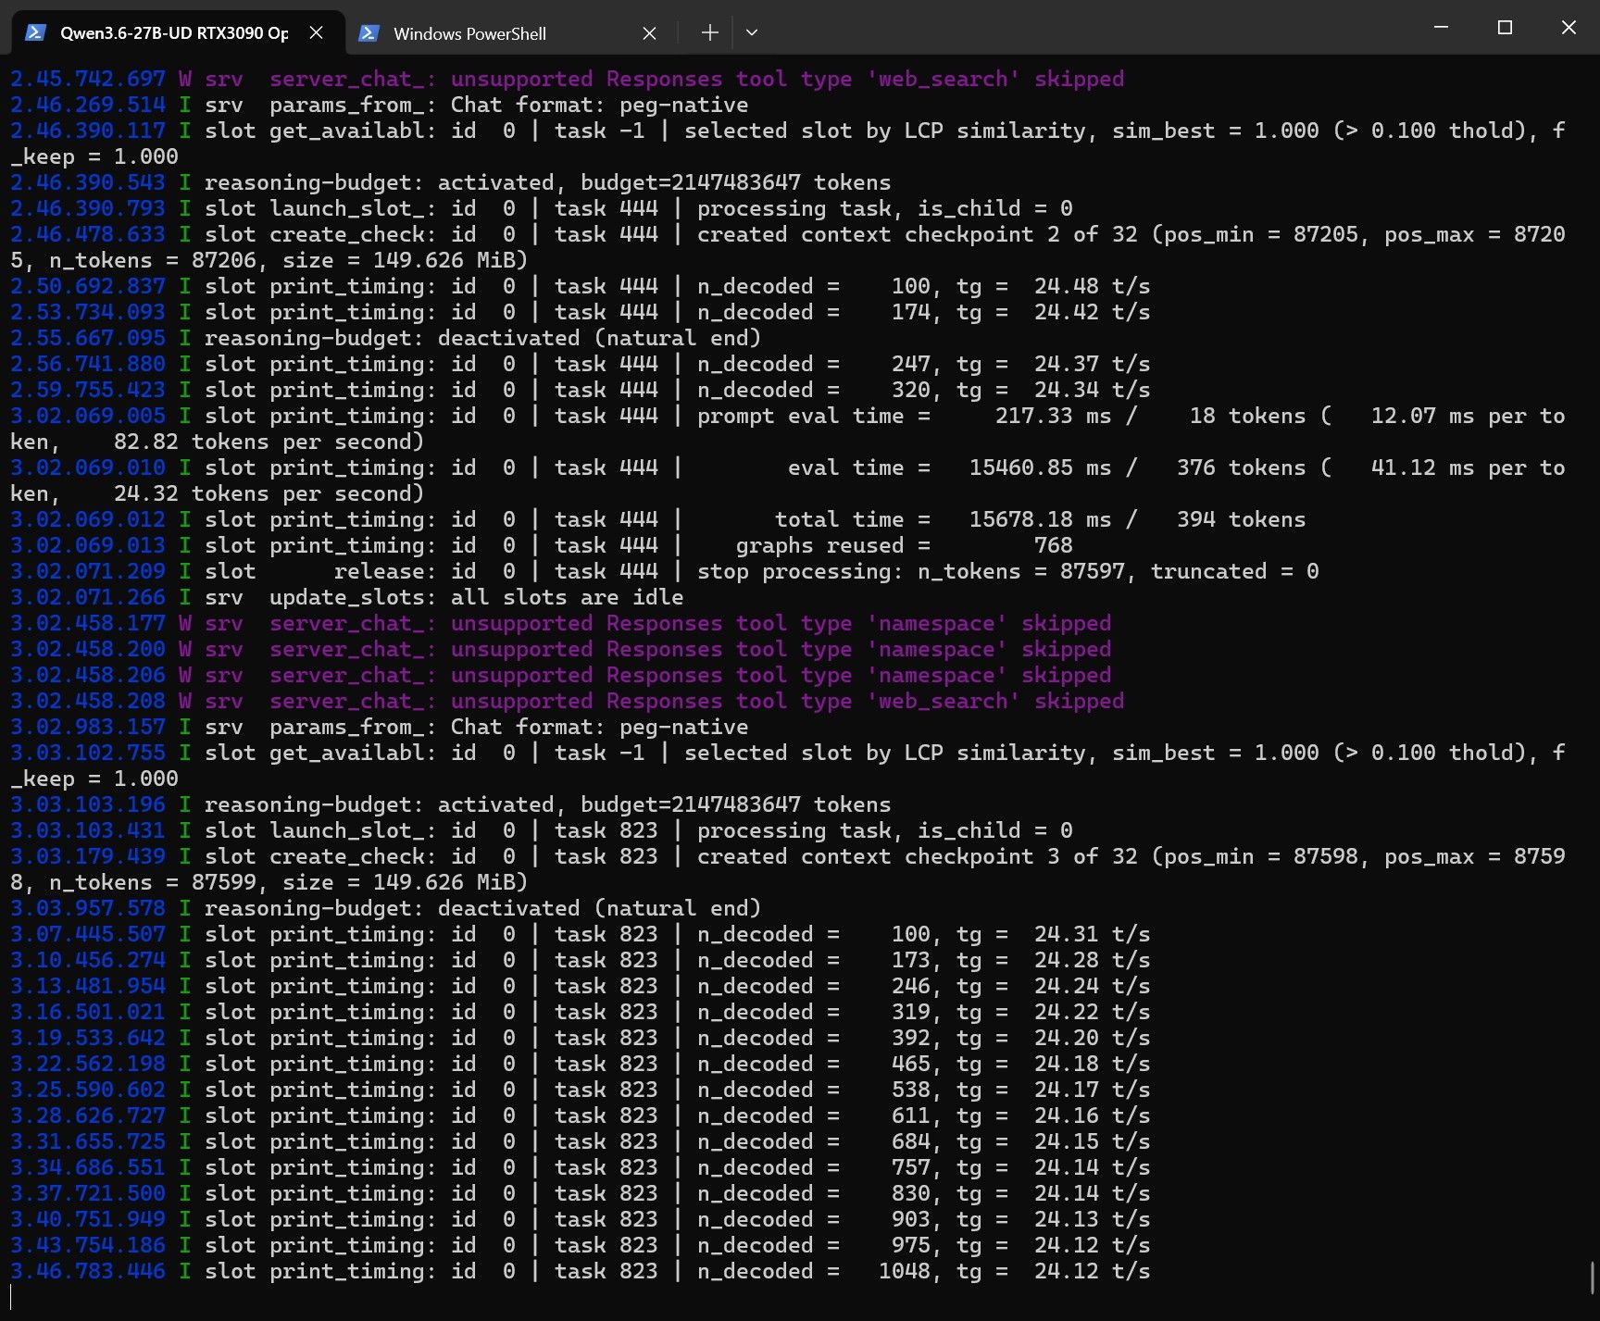Click n_decoded value 465 for task 823
Screen dimensions: 1600x1321
point(911,1064)
